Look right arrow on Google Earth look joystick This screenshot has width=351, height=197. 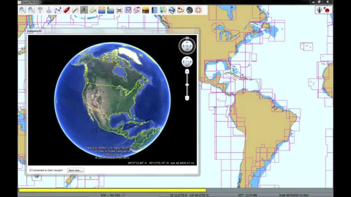click(x=191, y=46)
